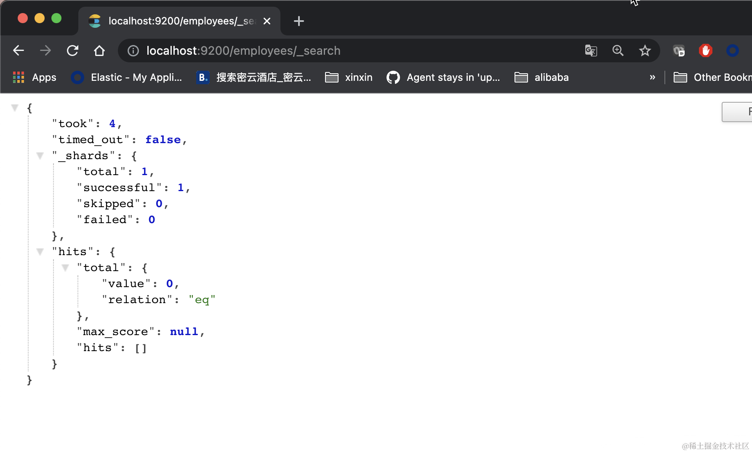Collapse the hits total object
The height and width of the screenshot is (453, 752).
65,268
